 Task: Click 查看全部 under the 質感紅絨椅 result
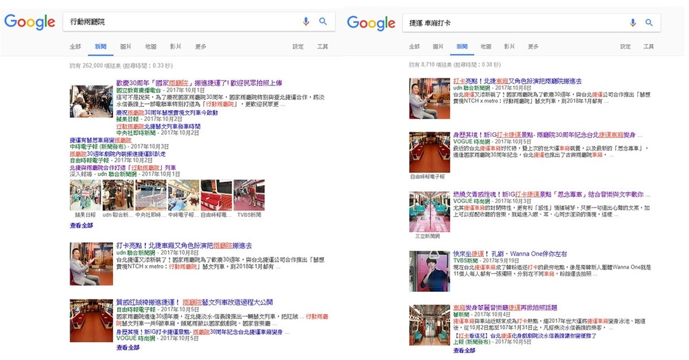pyautogui.click(x=128, y=348)
